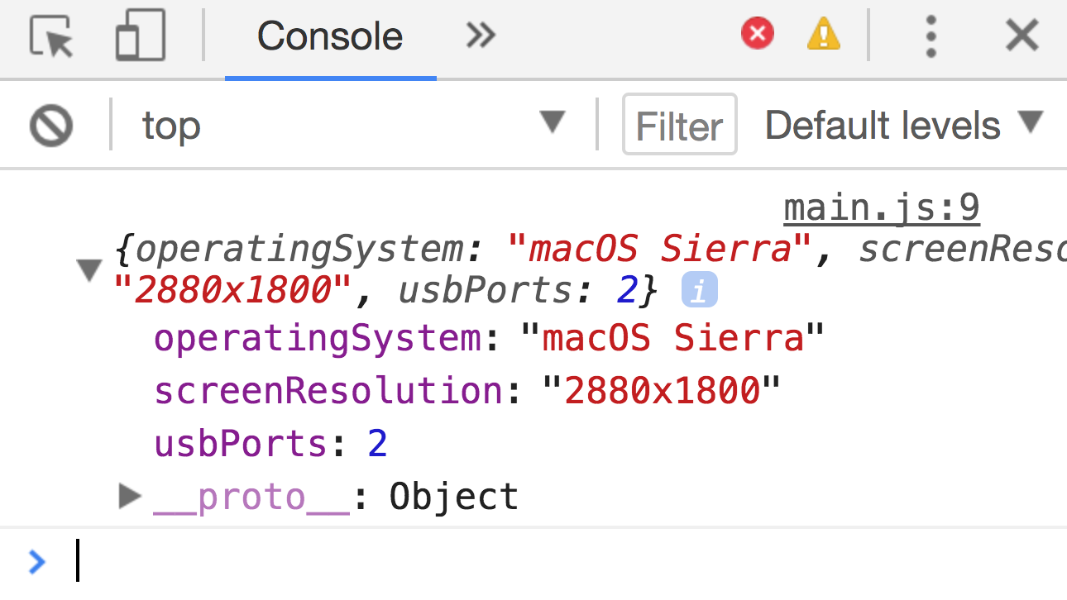This screenshot has width=1067, height=600.
Task: Show more panel tabs with the chevron
Action: click(480, 35)
